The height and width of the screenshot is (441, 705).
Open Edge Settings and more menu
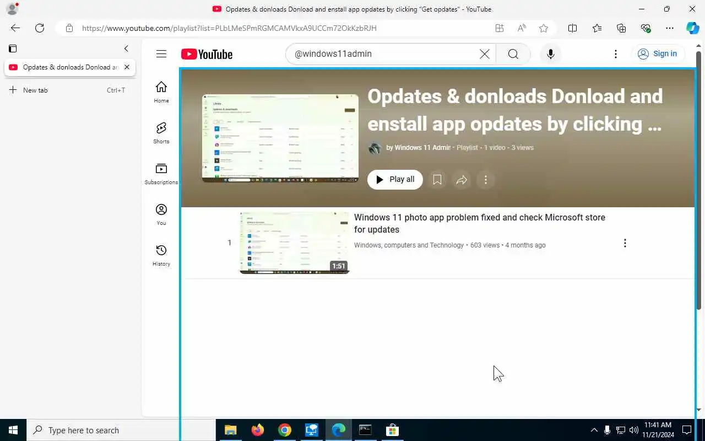[x=670, y=28]
